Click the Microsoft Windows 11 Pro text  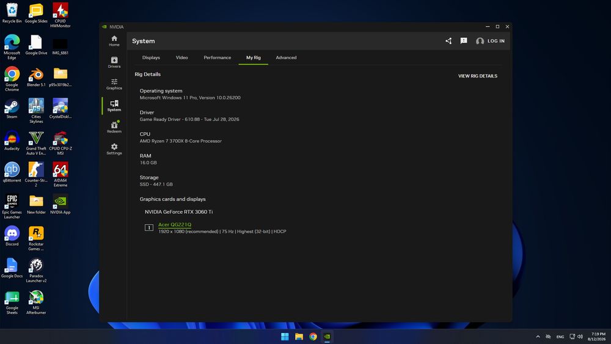tap(190, 98)
